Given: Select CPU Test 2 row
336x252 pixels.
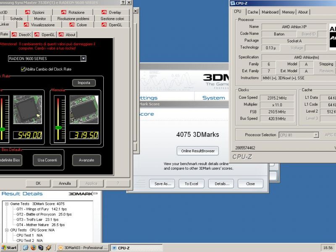Looking at the screenshot, I should pos(29,240).
